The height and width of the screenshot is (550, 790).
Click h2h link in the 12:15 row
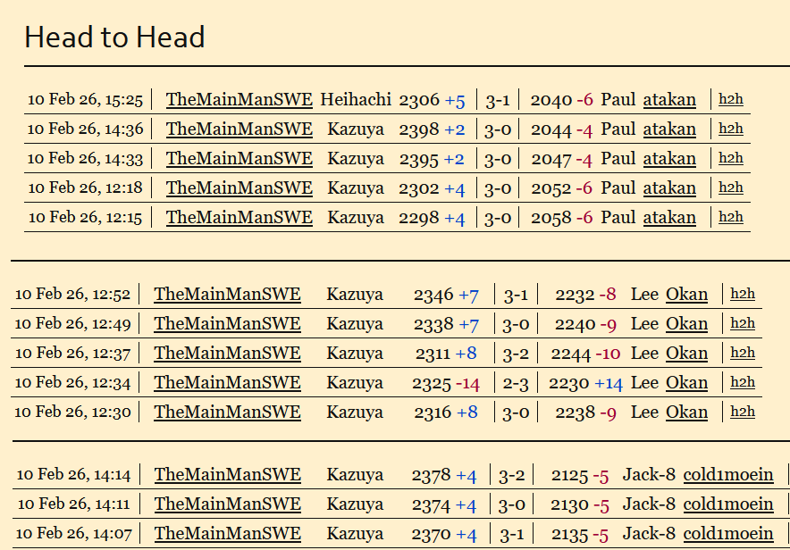[730, 217]
